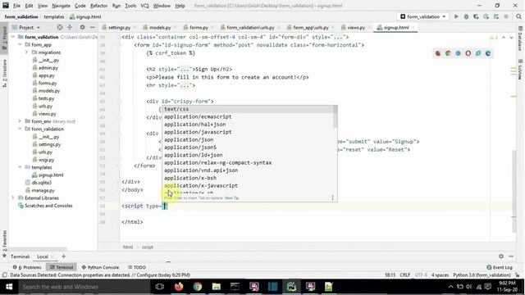Click the Windows search box
Screen dimensions: 525x295
84,287
